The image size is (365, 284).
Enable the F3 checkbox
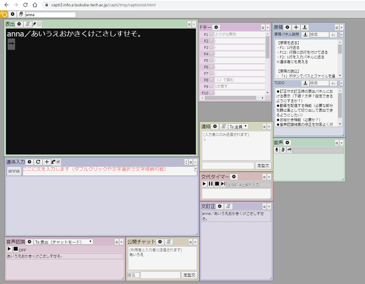[211, 47]
